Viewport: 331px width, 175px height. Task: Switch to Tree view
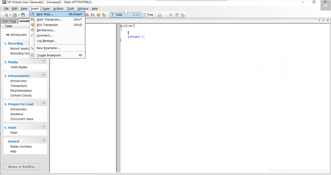pos(148,15)
